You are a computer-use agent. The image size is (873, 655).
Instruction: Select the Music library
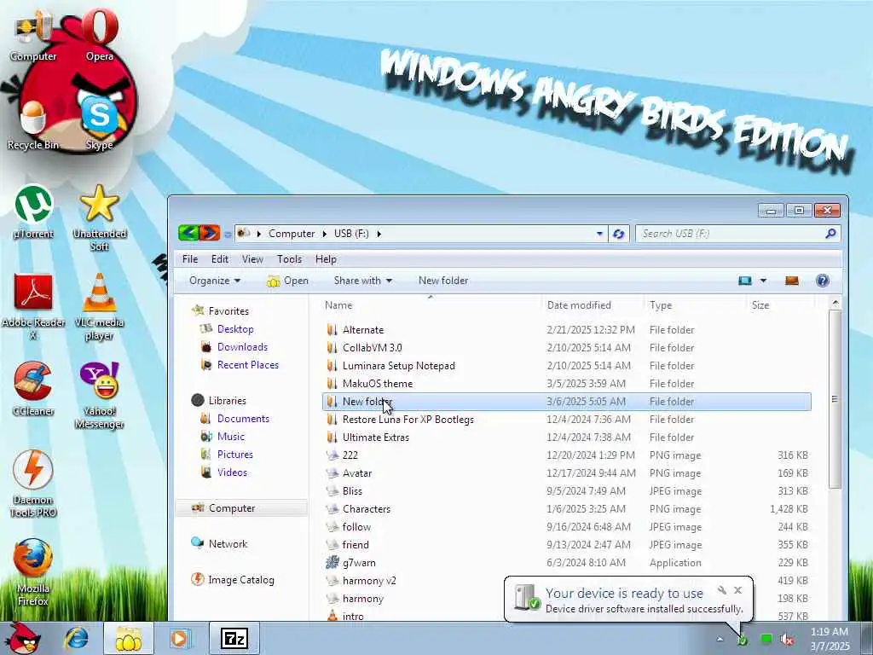(x=223, y=436)
